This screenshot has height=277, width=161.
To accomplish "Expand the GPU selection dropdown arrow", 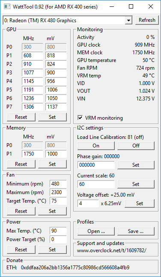I will (x=128, y=21).
